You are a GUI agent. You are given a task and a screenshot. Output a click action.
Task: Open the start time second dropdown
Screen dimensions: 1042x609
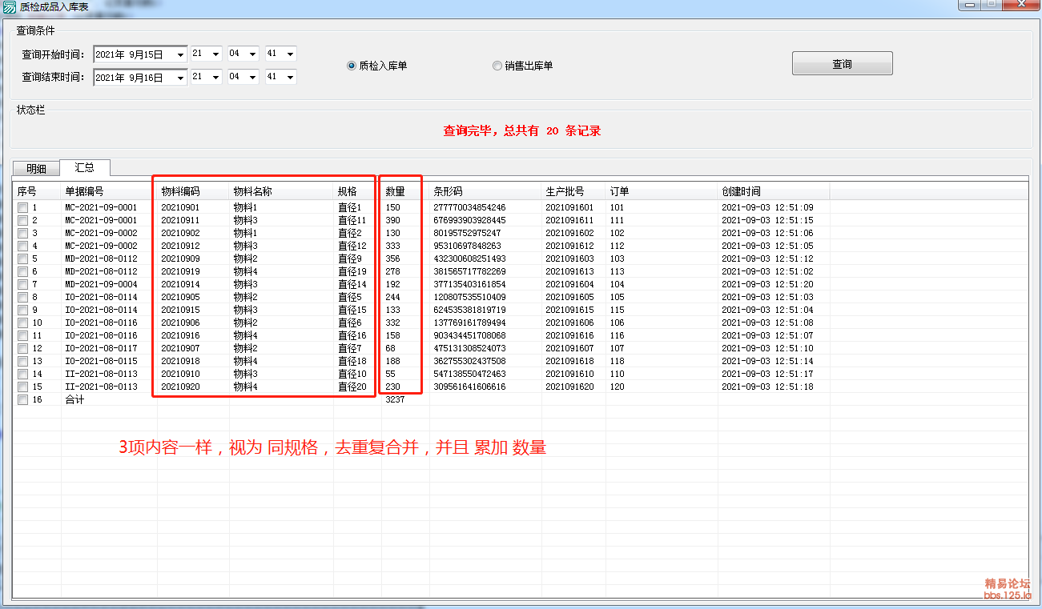(290, 54)
